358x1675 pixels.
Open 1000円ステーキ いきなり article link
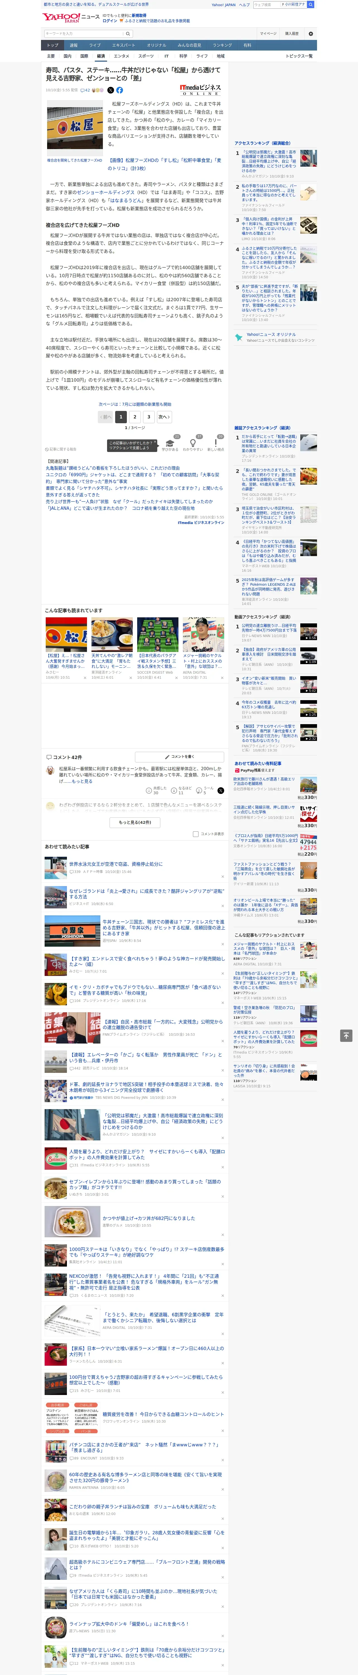tap(147, 1252)
